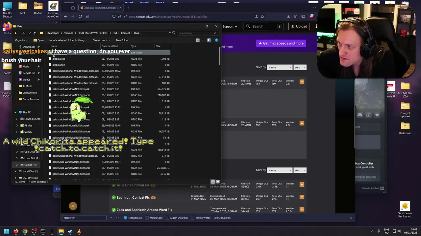Go to Firefox home page
The image size is (421, 236).
coord(87,16)
